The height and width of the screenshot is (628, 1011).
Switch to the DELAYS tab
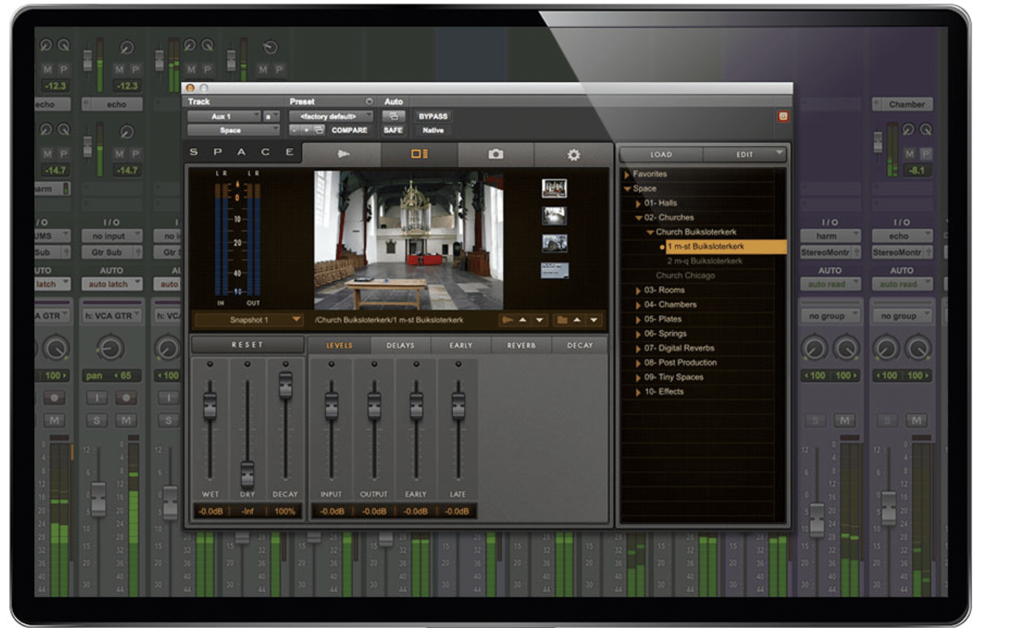click(400, 345)
